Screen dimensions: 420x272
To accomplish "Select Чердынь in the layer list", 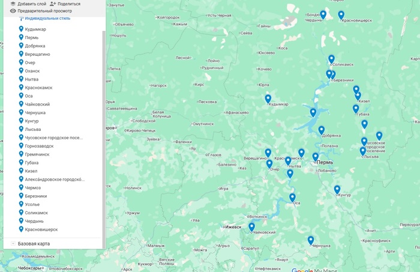I will pos(34,221).
